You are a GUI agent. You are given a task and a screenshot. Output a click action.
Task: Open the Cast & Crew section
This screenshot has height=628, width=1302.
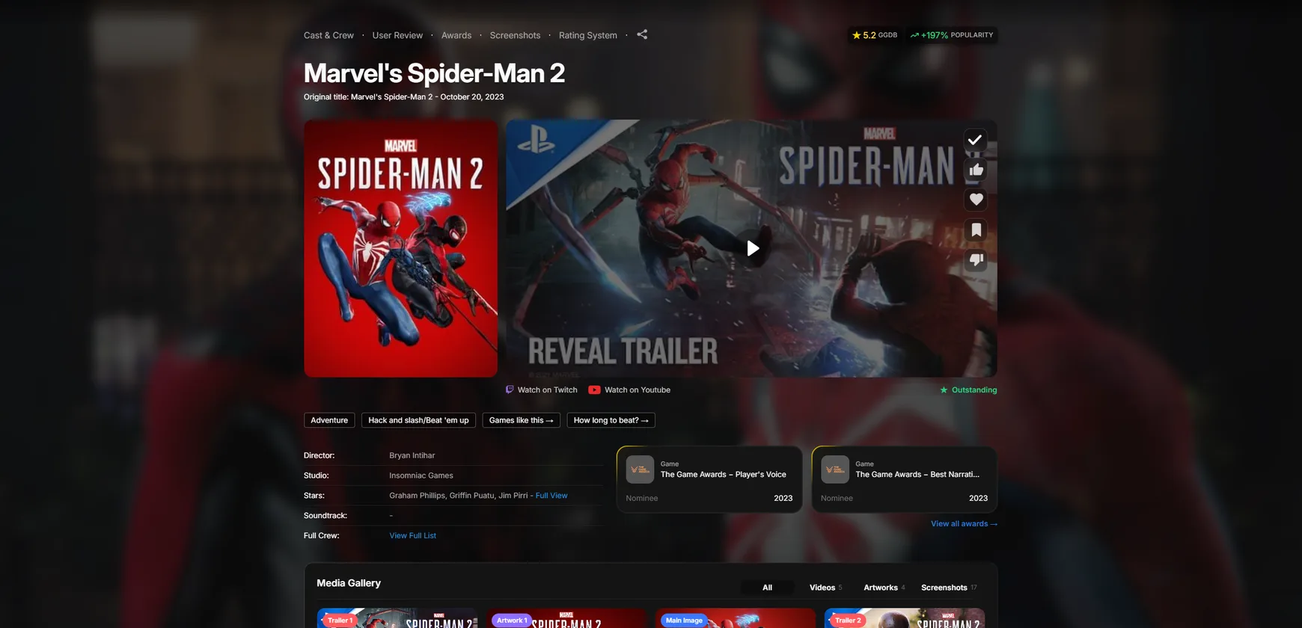point(328,35)
